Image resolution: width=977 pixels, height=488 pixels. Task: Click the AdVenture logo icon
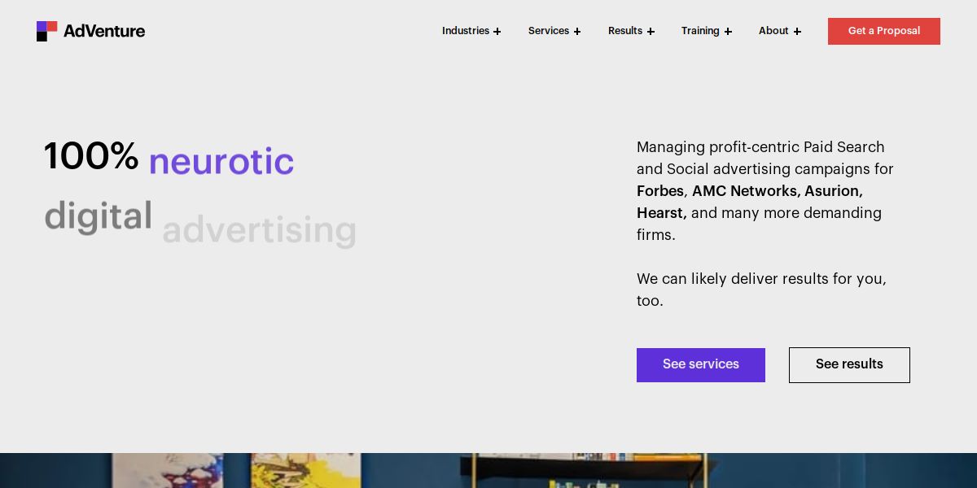click(x=46, y=31)
